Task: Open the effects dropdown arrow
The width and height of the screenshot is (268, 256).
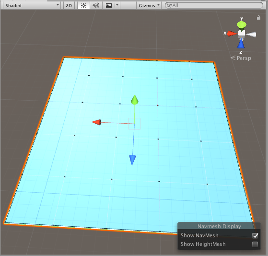Action: 117,5
